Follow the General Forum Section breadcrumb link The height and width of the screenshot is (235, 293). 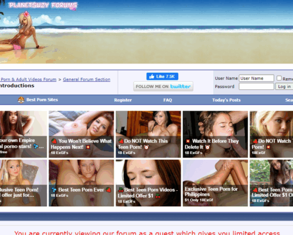[x=87, y=79]
